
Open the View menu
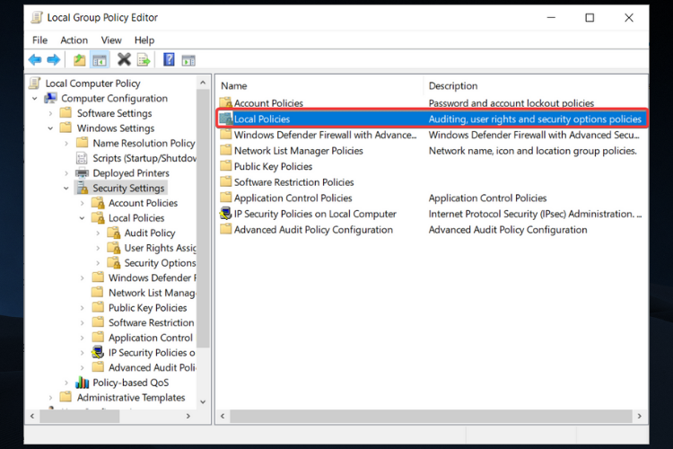111,40
